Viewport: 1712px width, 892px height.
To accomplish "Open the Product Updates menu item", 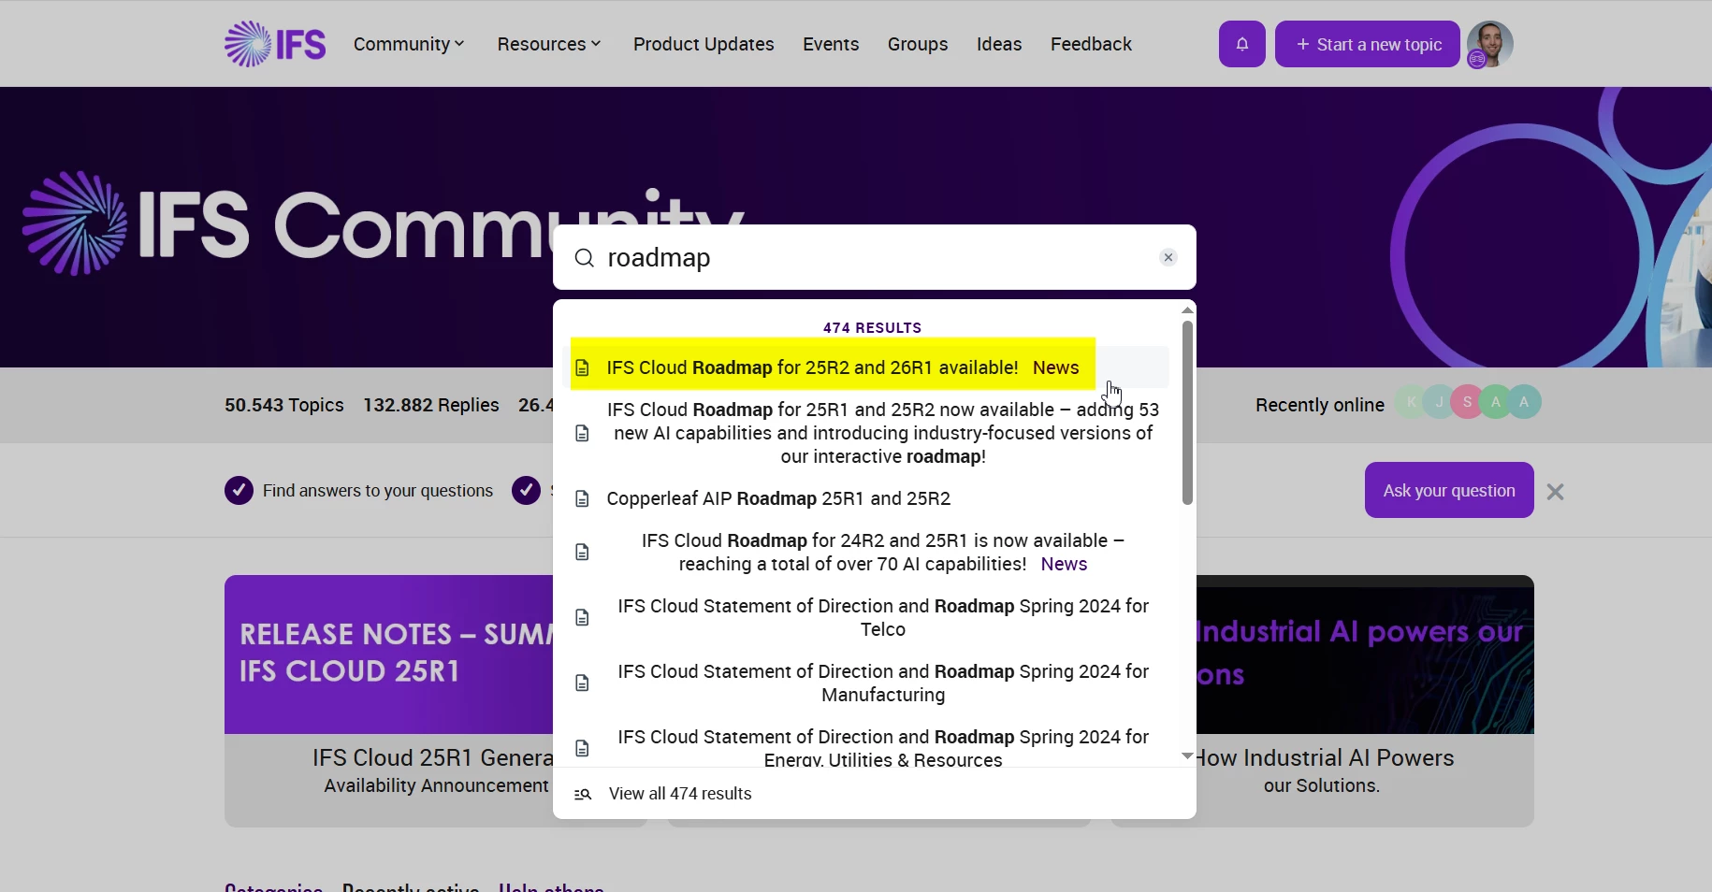I will click(x=704, y=44).
